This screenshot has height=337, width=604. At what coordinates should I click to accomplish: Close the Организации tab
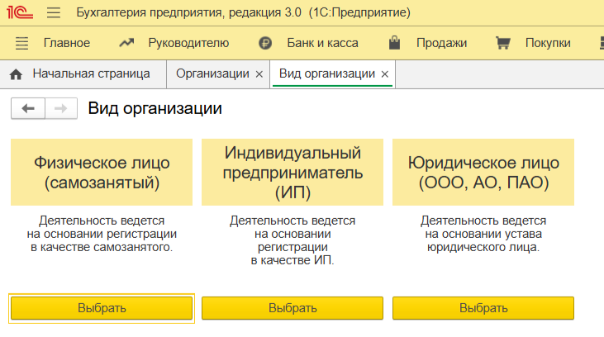pos(259,74)
